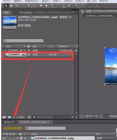Select the Pen tool

46,6
